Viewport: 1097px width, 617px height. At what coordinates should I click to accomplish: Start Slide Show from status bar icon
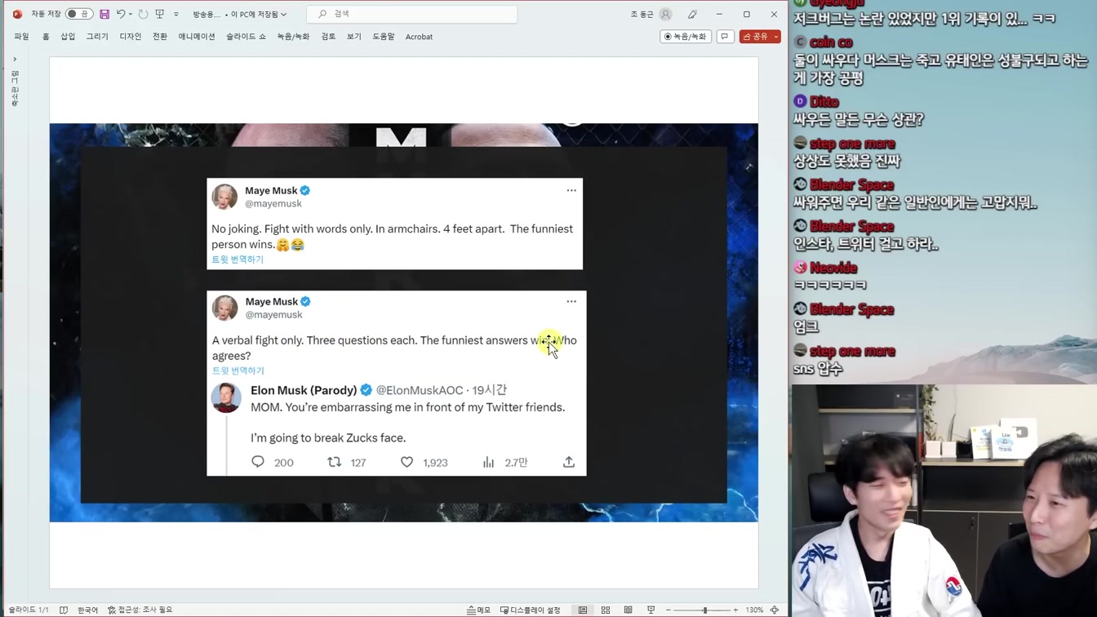click(651, 610)
